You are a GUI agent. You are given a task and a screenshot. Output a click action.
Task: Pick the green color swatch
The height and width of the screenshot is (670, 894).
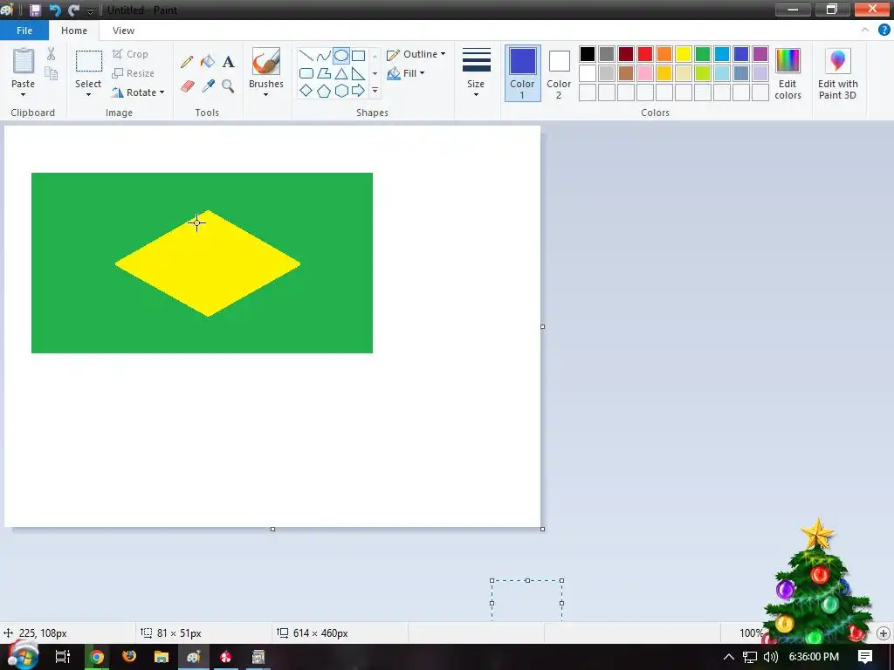[x=703, y=54]
